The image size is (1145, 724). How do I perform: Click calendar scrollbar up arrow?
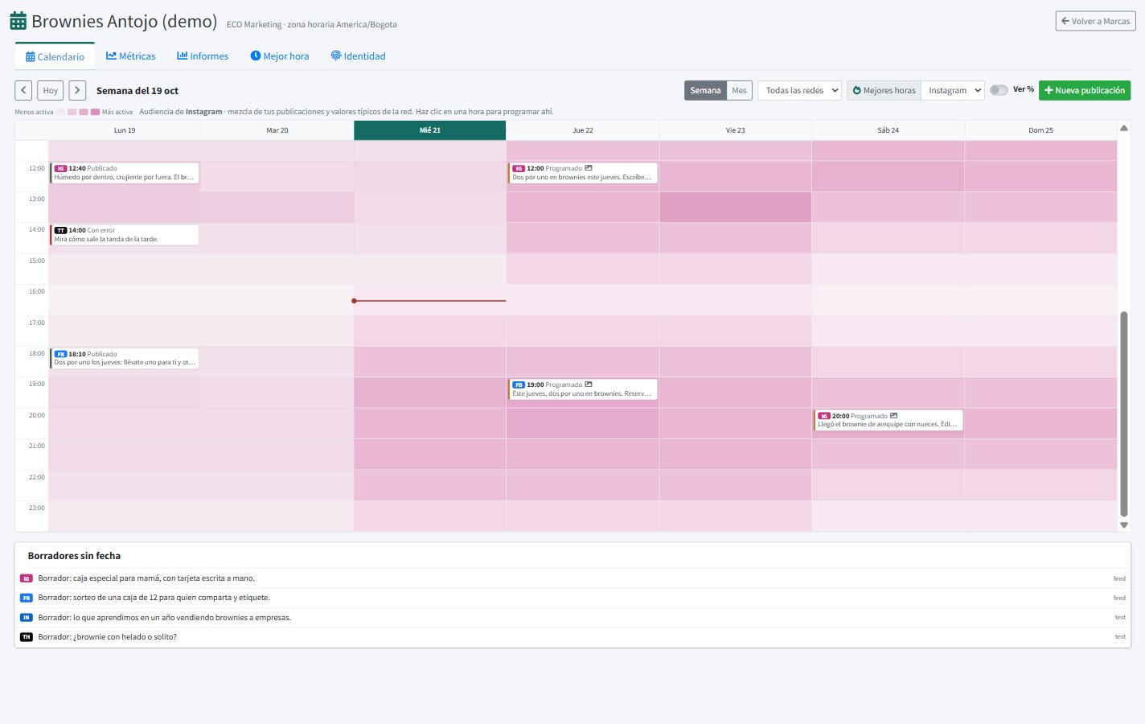click(x=1124, y=128)
